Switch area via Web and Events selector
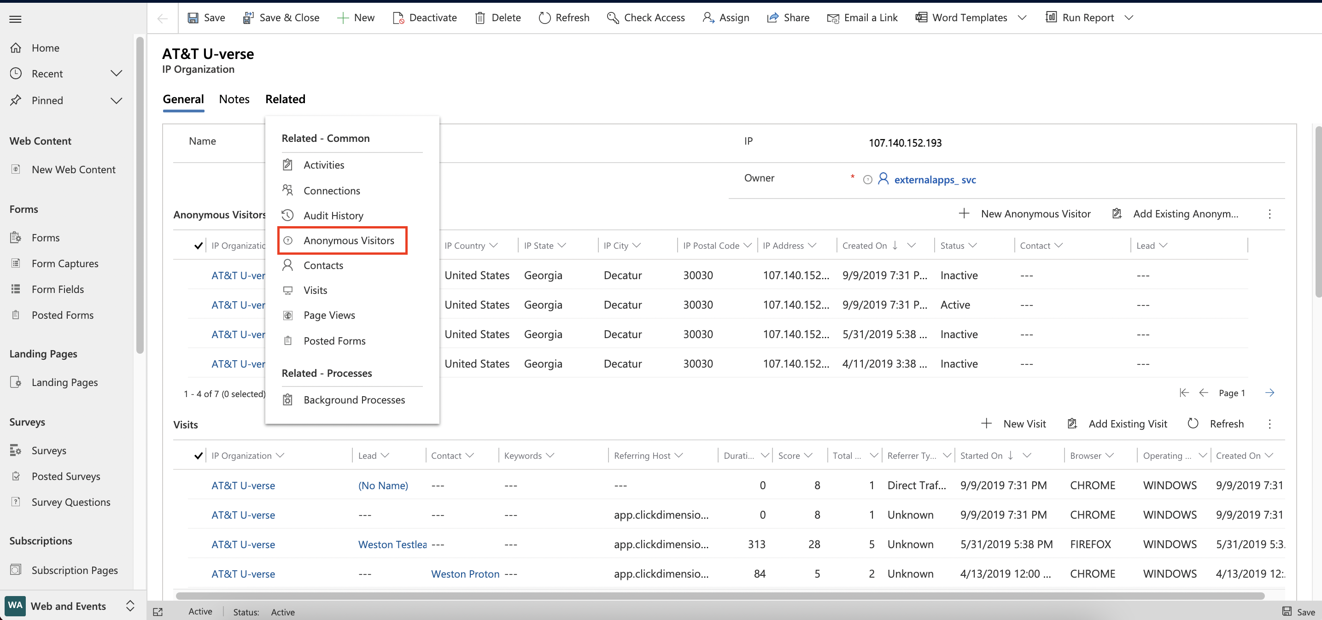 coord(71,606)
